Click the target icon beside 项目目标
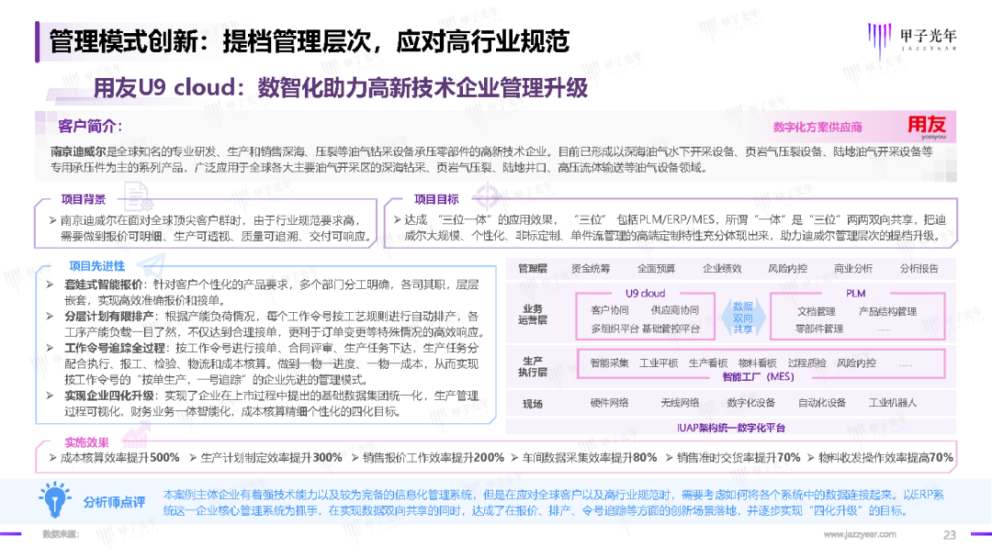This screenshot has height=558, width=992. tap(487, 195)
